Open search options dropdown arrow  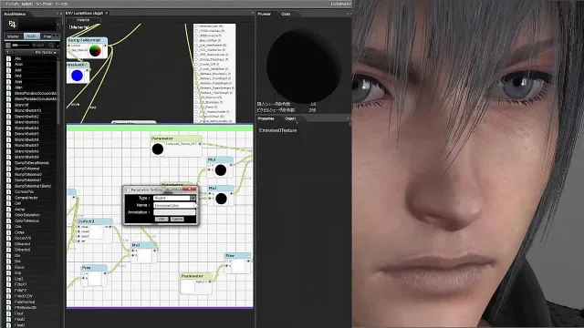pyautogui.click(x=57, y=45)
